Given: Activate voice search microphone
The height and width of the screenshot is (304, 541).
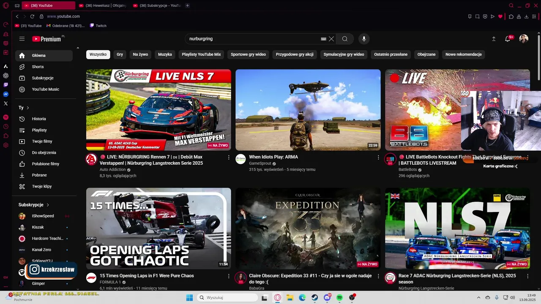Looking at the screenshot, I should 364,39.
